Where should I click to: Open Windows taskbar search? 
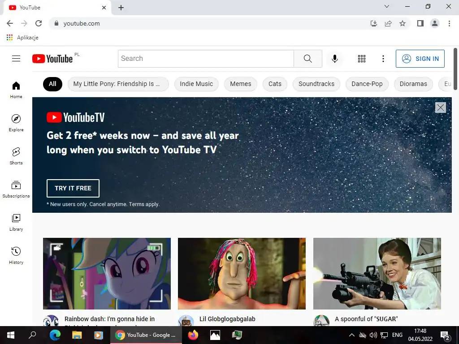tap(32, 335)
